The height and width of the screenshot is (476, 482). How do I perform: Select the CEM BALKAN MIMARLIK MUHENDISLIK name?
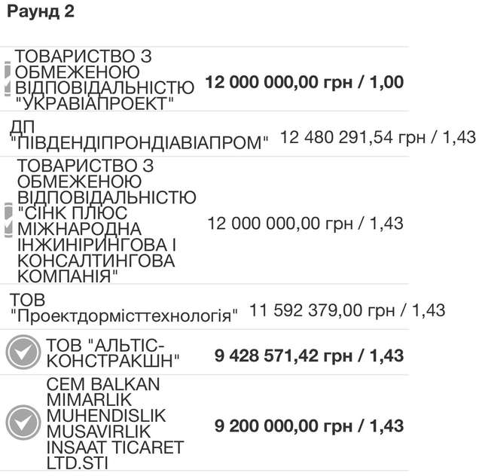coord(115,423)
